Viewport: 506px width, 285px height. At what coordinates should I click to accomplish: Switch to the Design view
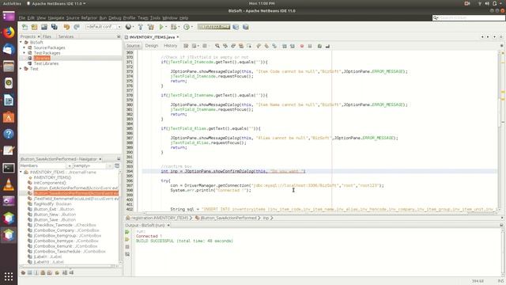[x=152, y=46]
